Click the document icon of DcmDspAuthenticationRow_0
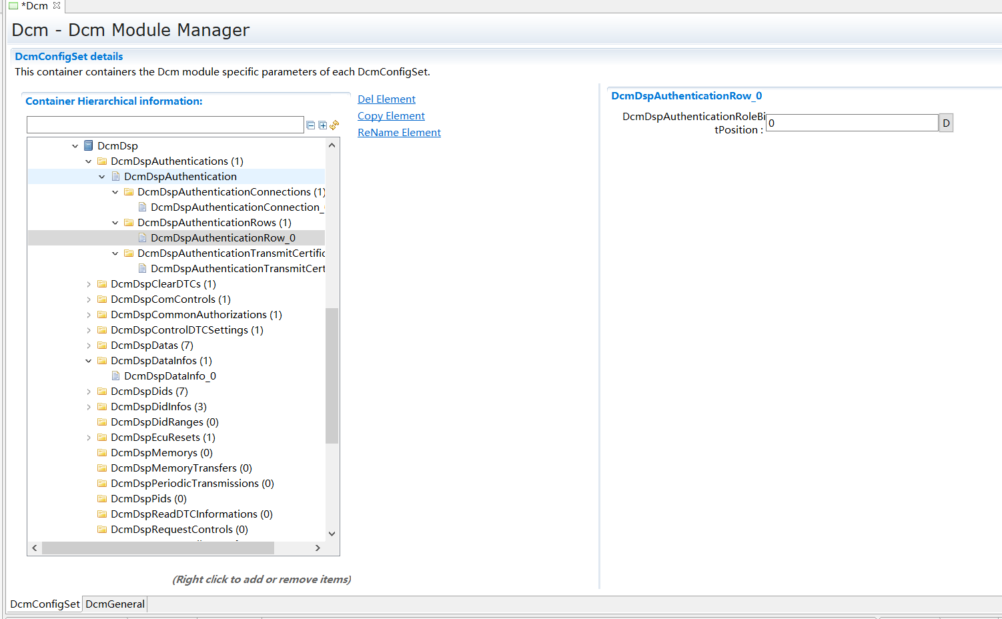 tap(143, 237)
